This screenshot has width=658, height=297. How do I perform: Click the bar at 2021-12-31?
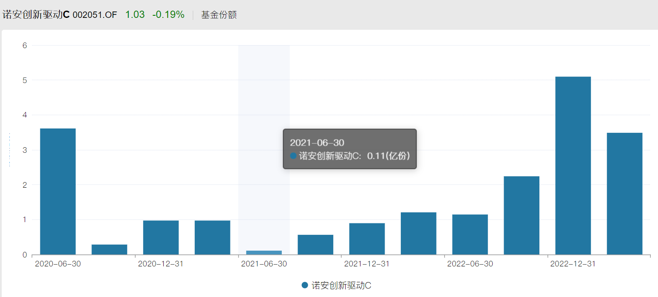tap(367, 239)
